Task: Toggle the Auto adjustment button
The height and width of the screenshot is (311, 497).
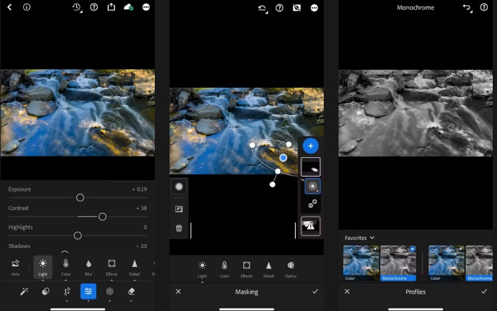Action: tap(15, 264)
